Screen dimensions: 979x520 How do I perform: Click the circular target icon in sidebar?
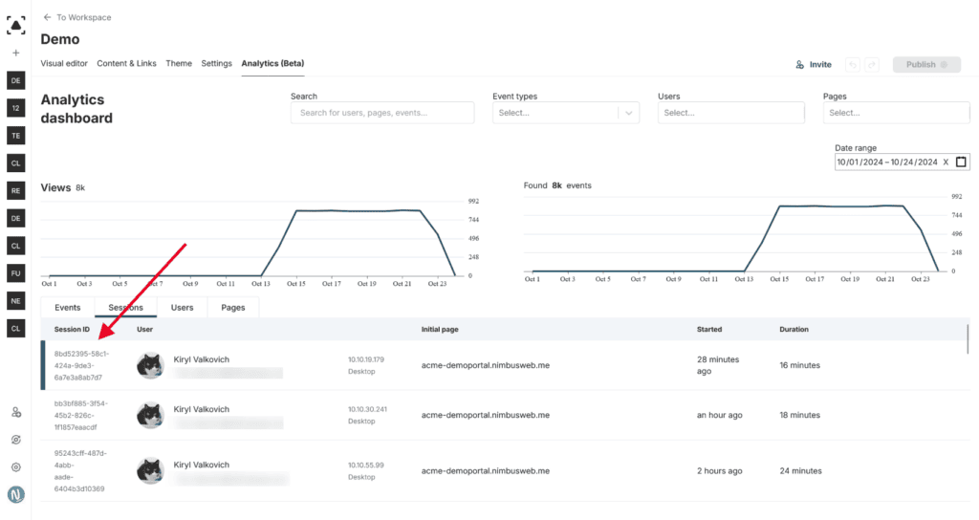[16, 440]
